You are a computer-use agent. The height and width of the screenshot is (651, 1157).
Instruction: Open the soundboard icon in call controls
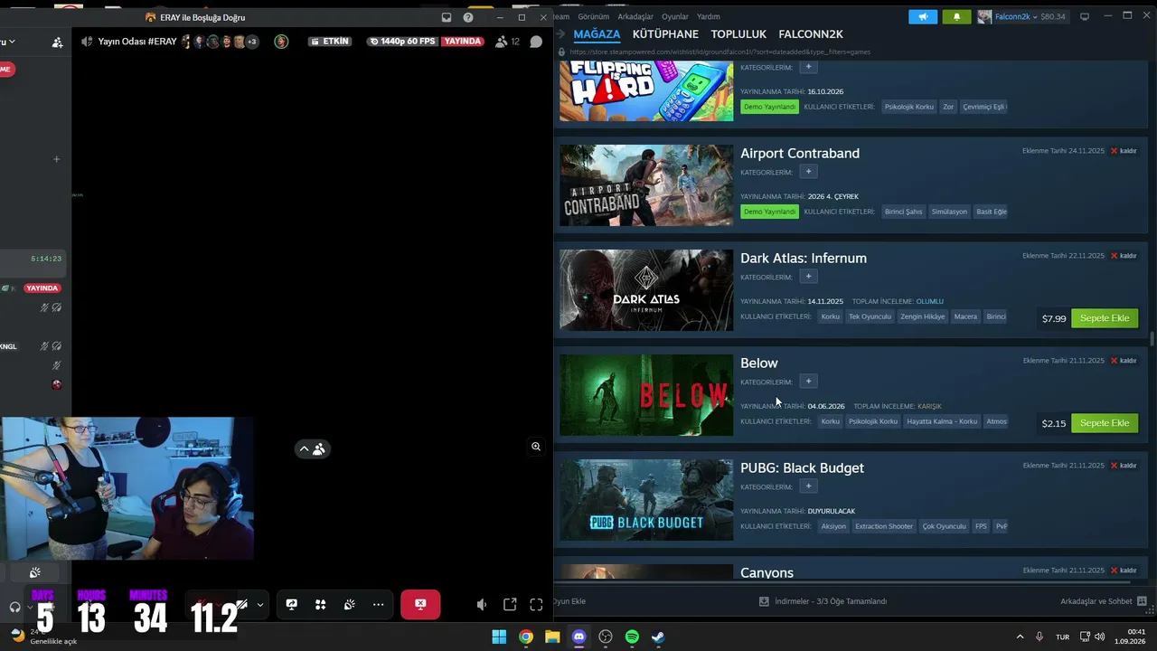(x=349, y=605)
